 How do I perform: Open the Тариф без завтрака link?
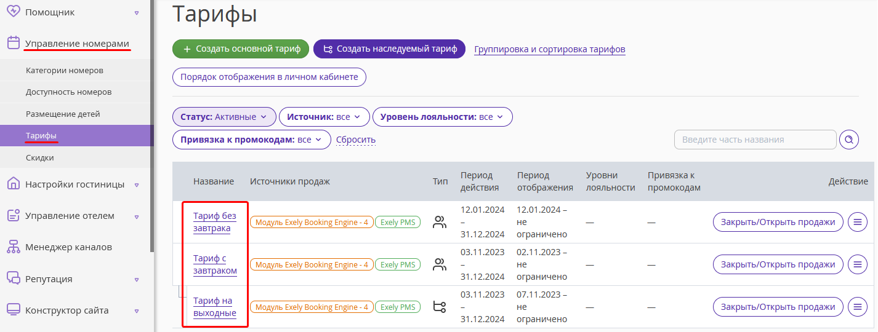click(215, 222)
